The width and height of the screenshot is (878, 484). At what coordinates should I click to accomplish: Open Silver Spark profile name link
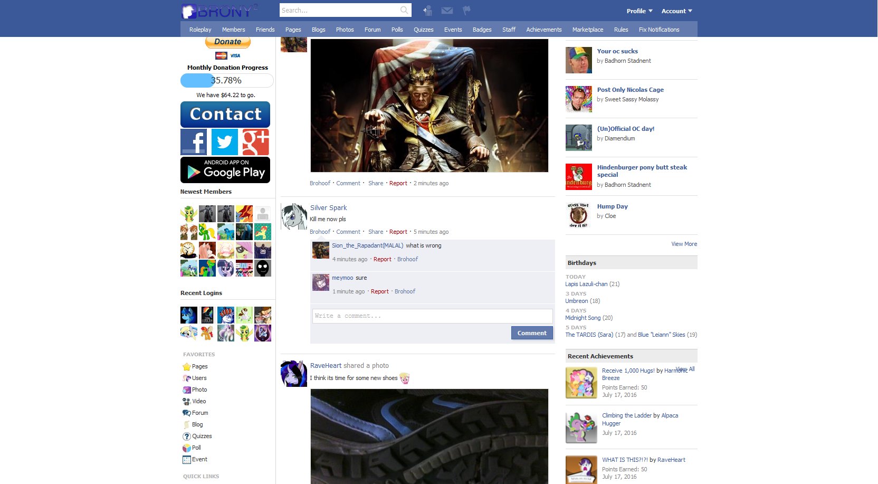[x=328, y=208]
